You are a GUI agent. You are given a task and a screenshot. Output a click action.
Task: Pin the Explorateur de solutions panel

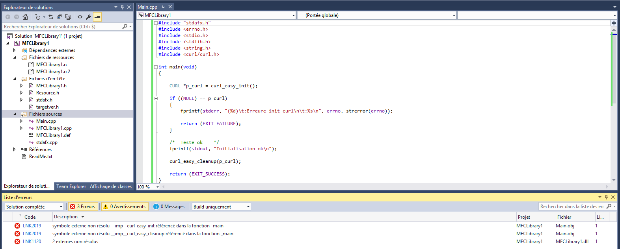tap(122, 7)
